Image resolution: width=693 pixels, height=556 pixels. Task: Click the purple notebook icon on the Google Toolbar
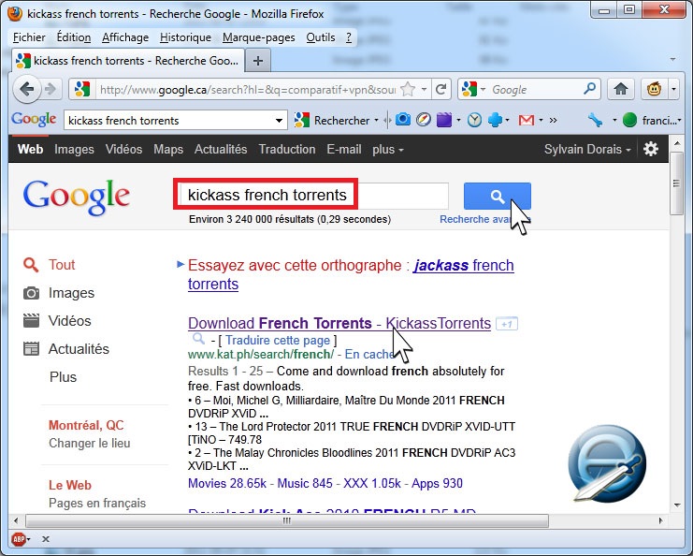443,120
